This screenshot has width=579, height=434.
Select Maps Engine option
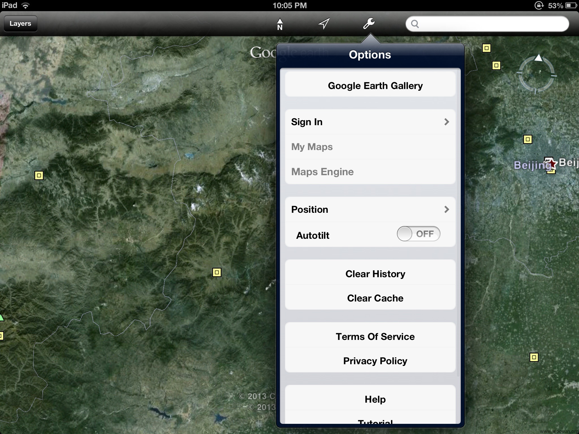tap(370, 172)
